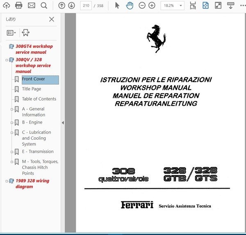
Task: Click the keyboard download toolbar icon
Action: point(230,5)
